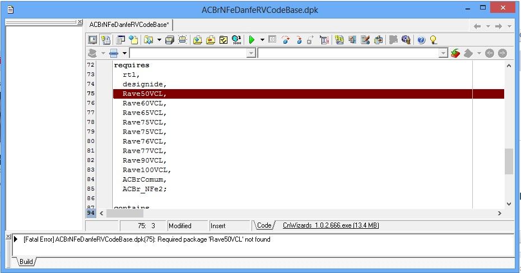Click the clipboard-and-camera toolbar icon

pos(378,40)
